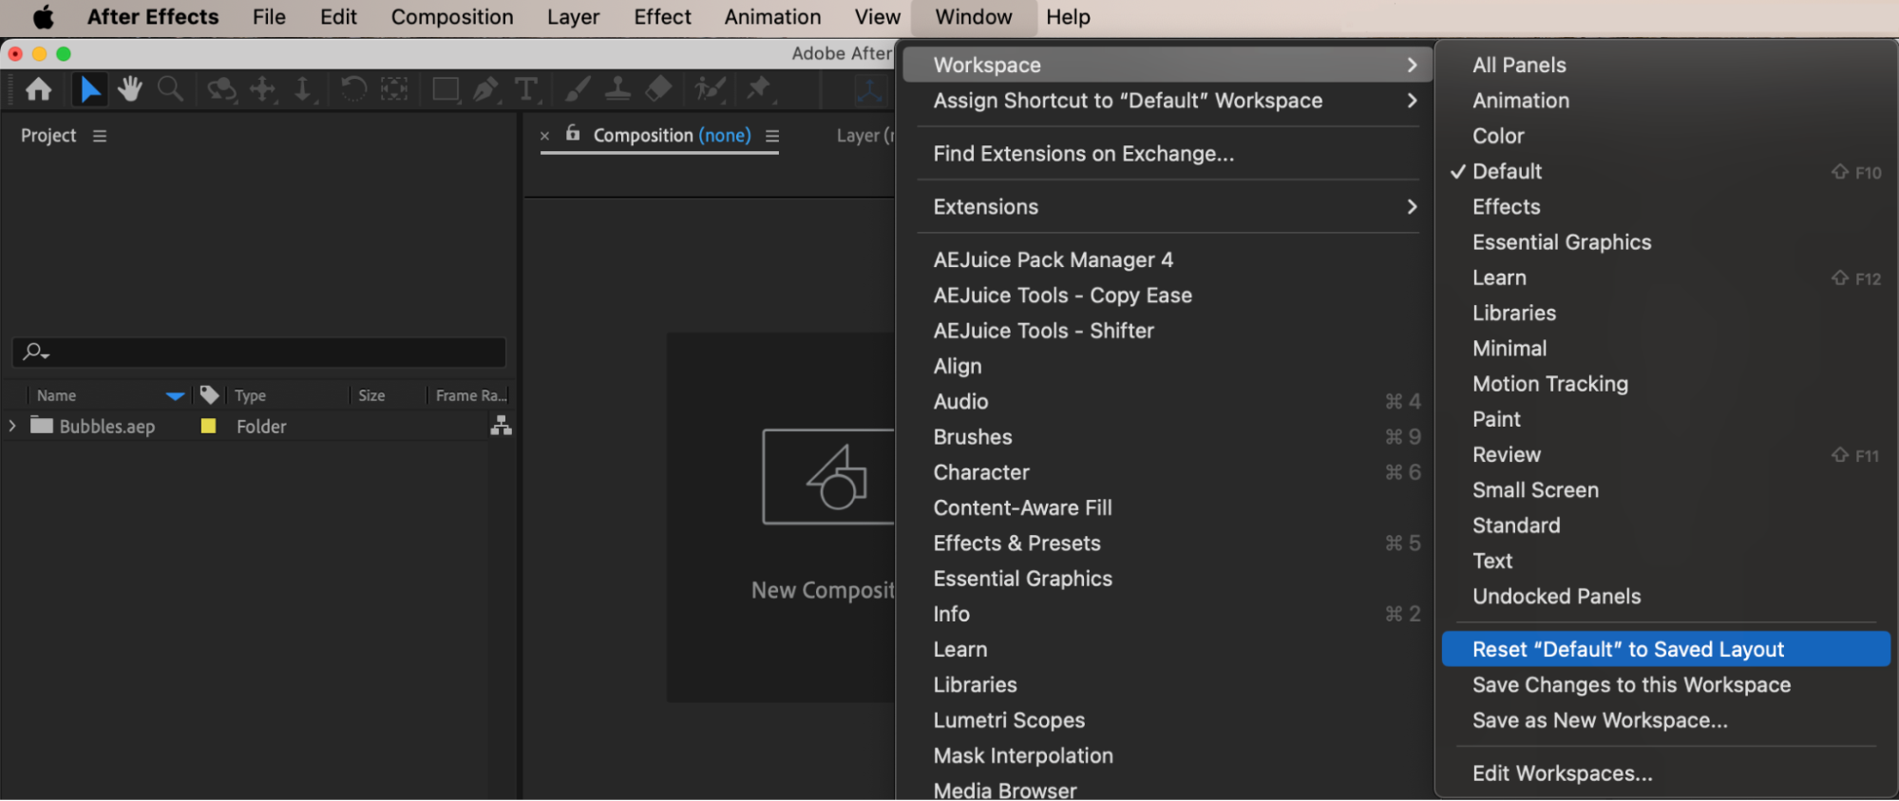Open the Composition menu in menu bar

pyautogui.click(x=451, y=17)
